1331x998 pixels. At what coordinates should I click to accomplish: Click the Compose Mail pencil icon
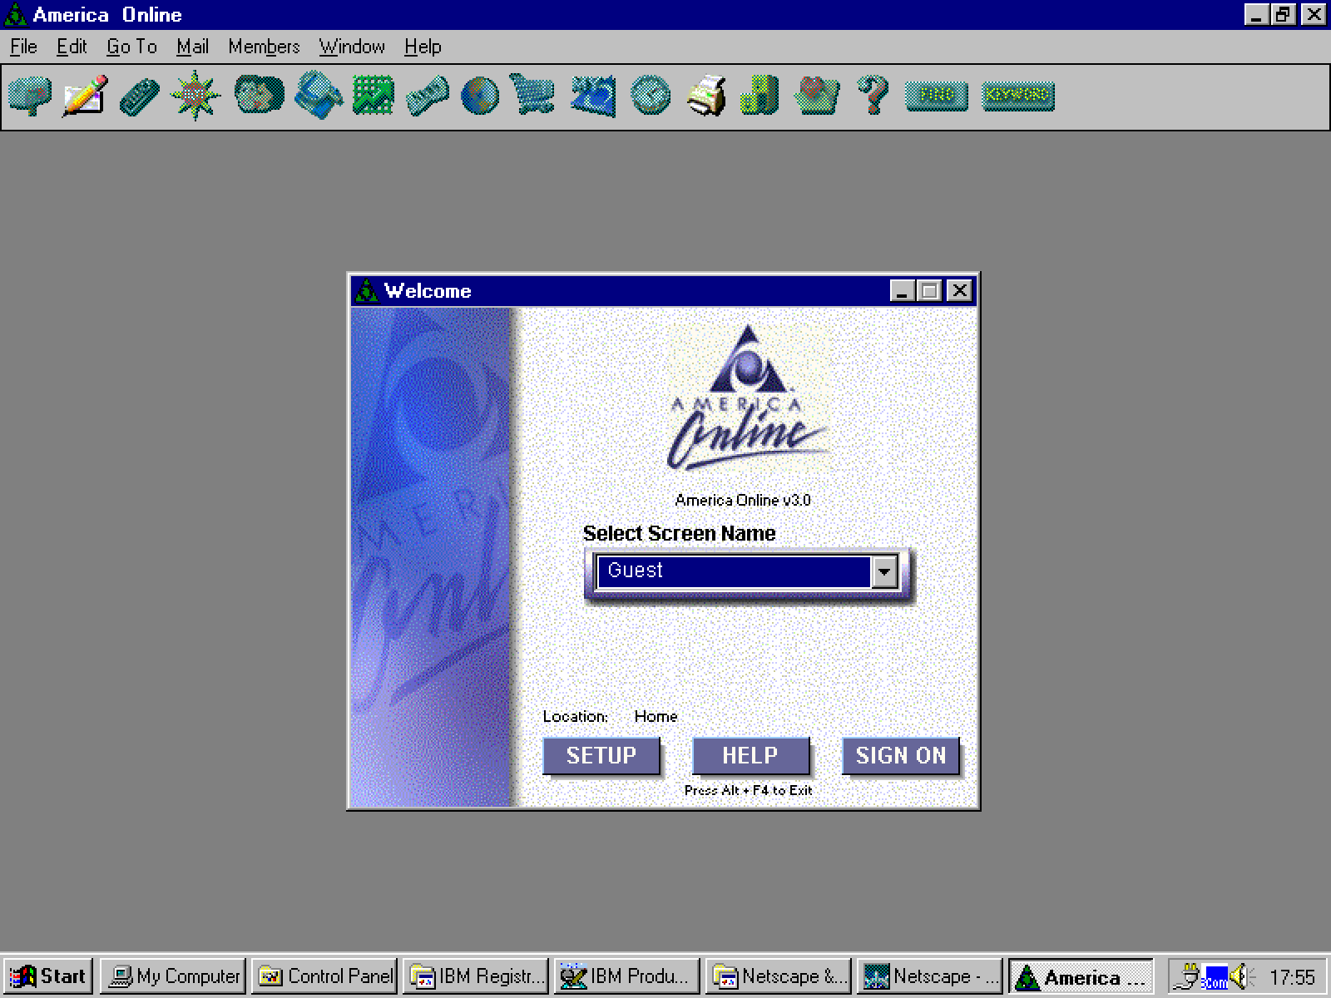tap(85, 96)
